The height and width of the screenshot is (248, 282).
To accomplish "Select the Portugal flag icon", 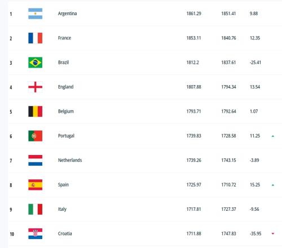I will click(36, 136).
